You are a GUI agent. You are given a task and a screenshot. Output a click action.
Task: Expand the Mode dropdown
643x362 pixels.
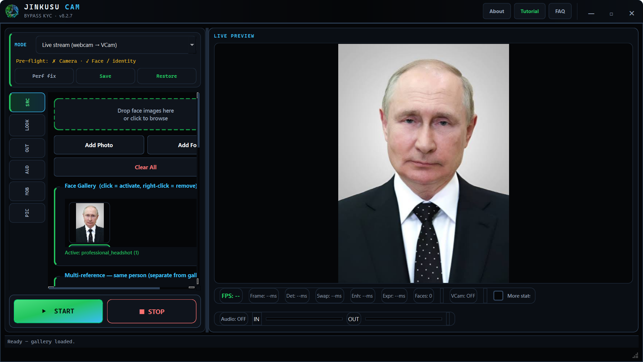pyautogui.click(x=116, y=45)
